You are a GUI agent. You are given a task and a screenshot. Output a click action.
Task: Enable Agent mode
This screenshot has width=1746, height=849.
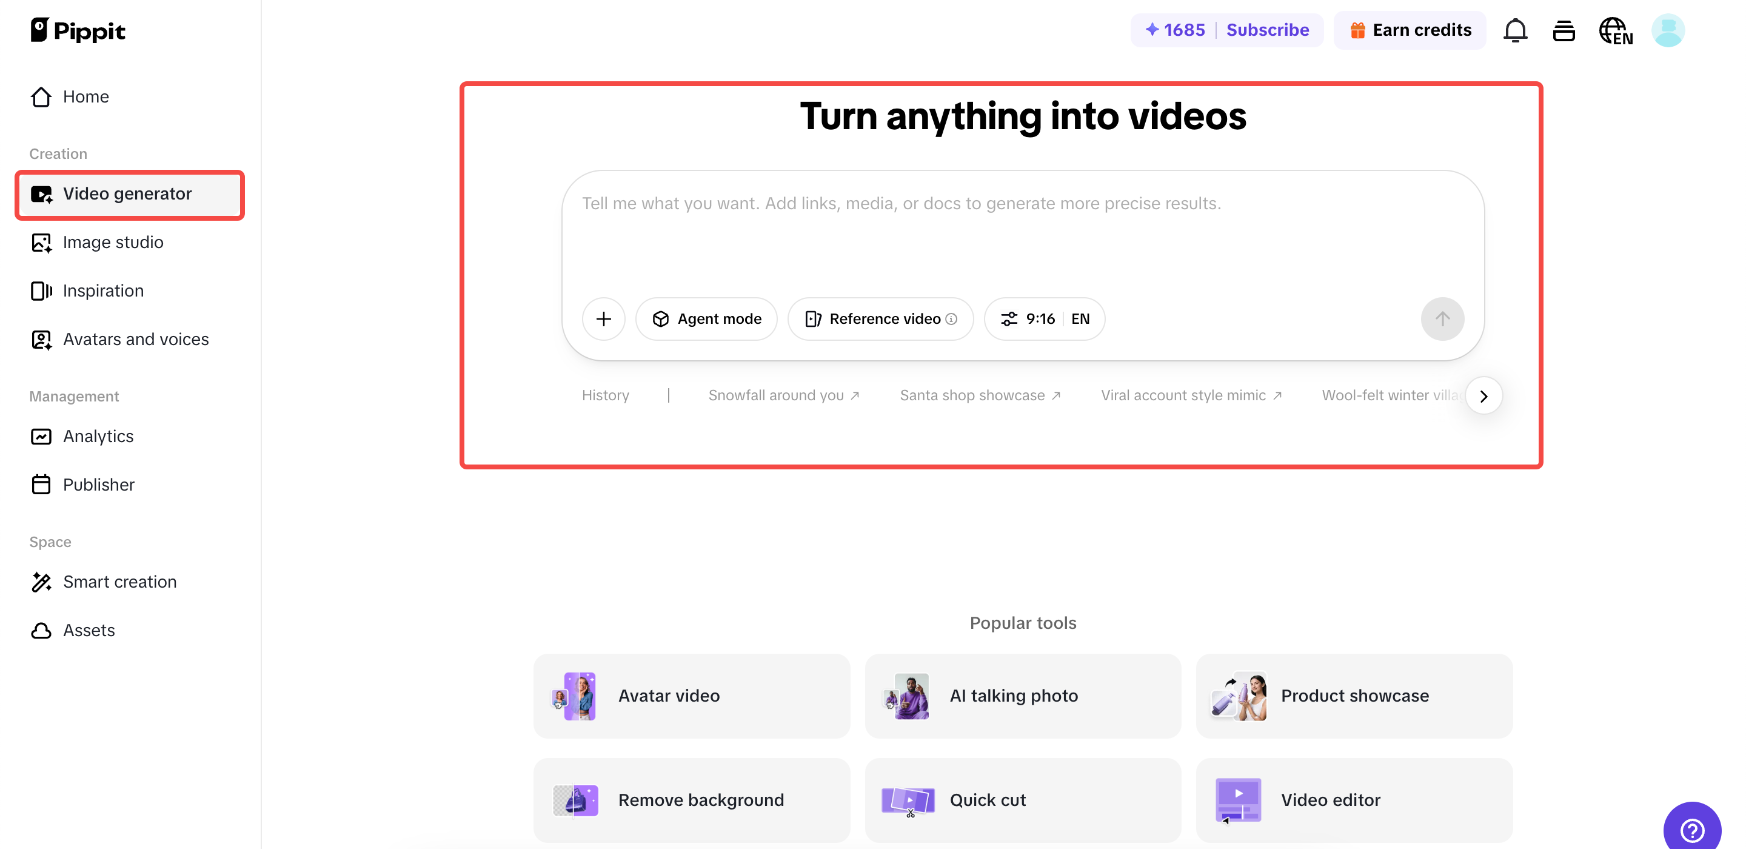(x=706, y=319)
